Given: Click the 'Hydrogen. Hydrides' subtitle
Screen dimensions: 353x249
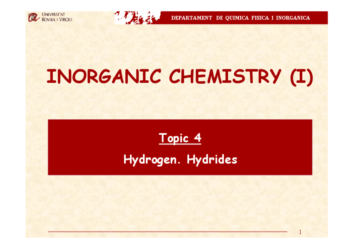Looking at the screenshot, I should [x=180, y=160].
